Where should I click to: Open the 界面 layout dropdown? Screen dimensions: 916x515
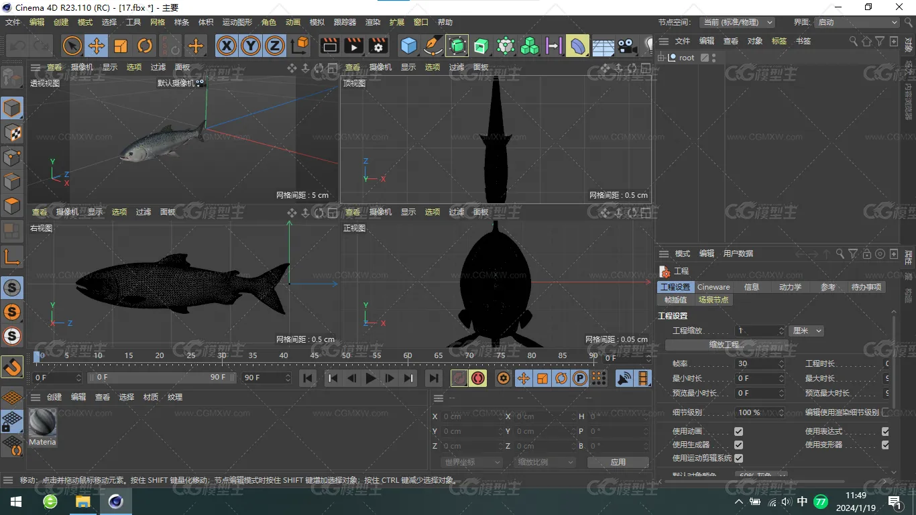point(856,22)
